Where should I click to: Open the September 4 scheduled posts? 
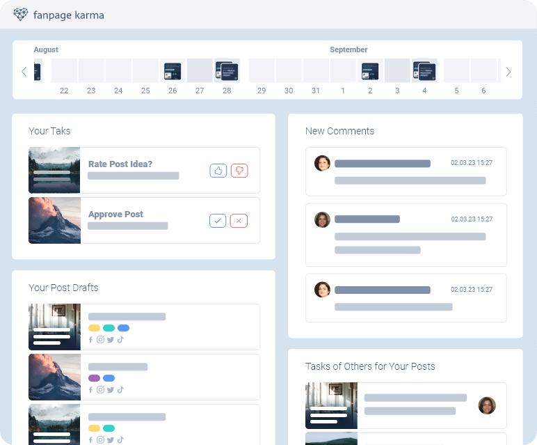click(x=424, y=71)
